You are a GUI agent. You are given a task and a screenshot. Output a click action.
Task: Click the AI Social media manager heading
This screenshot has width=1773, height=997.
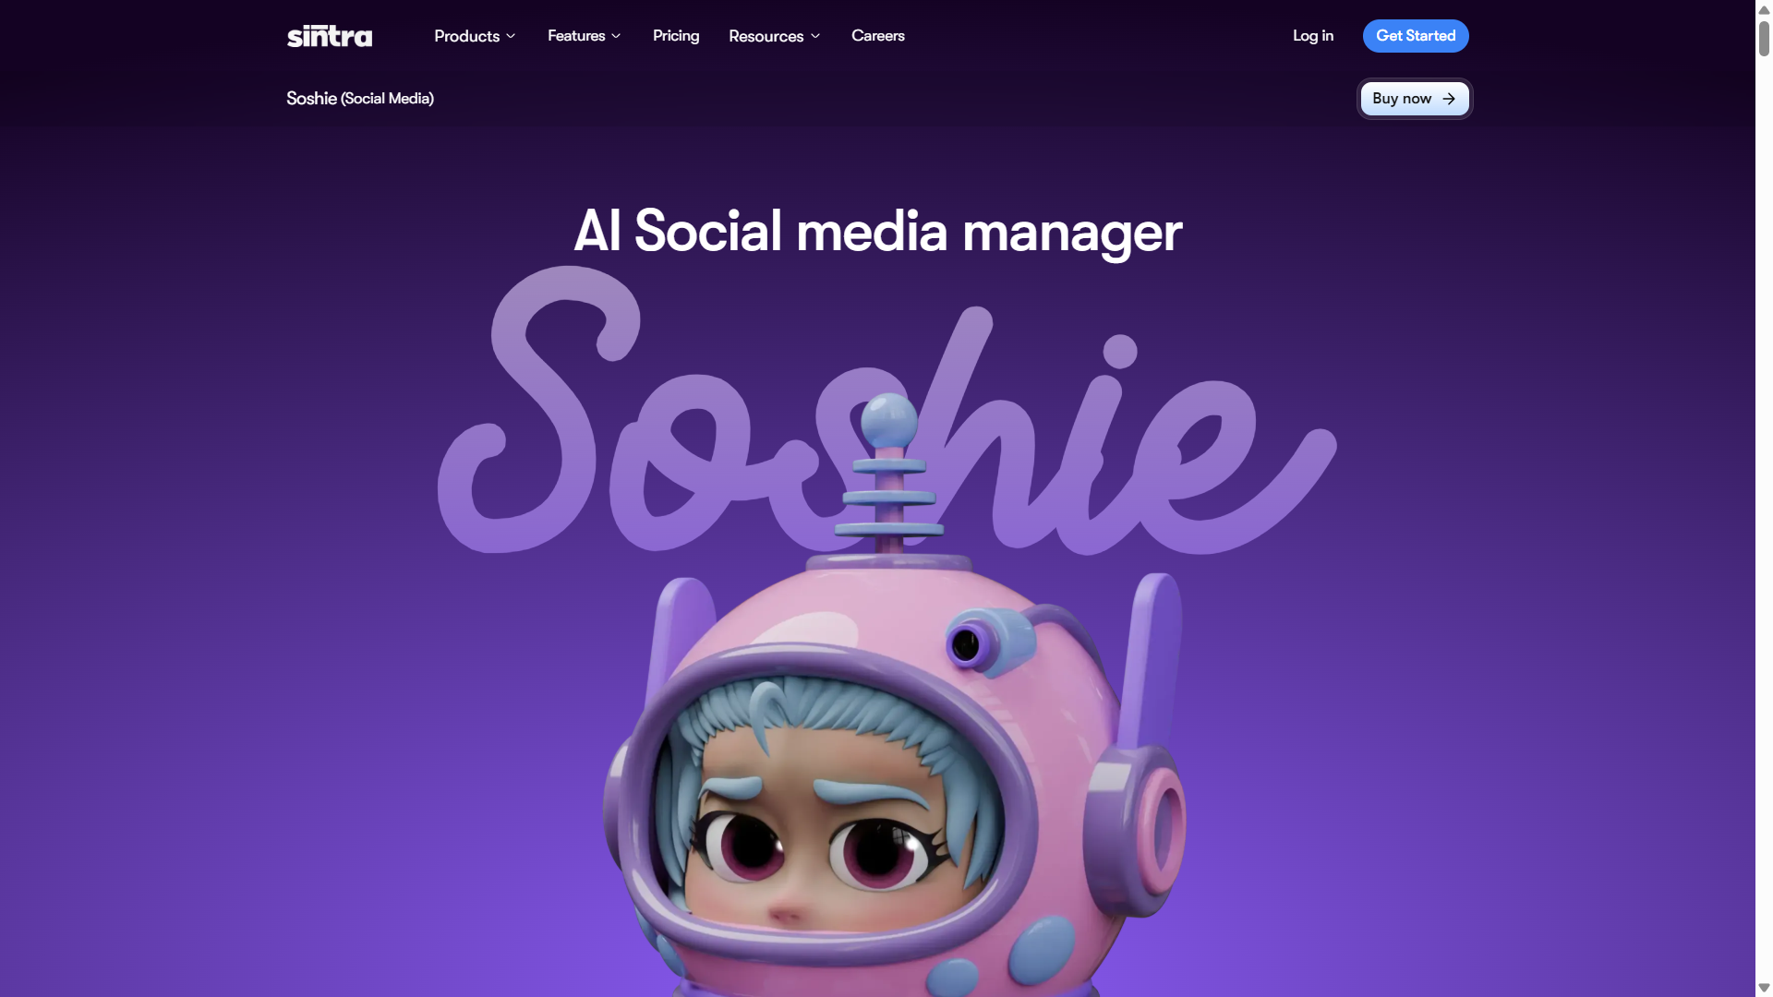click(x=877, y=231)
